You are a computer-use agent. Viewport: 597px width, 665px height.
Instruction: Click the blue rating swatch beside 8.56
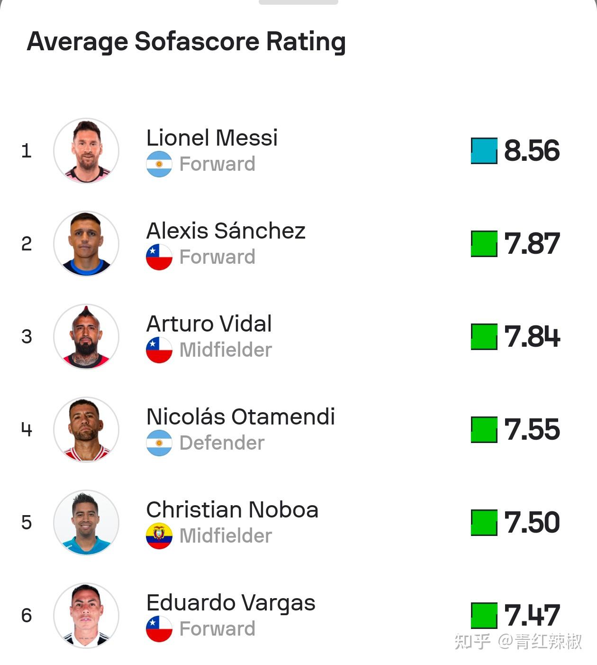point(484,151)
